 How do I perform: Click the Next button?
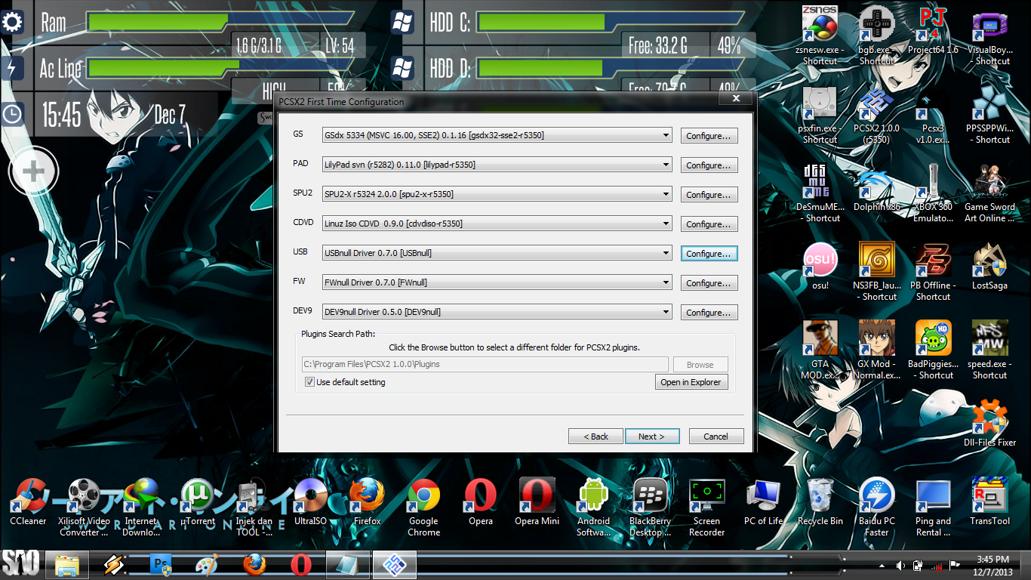click(x=652, y=437)
